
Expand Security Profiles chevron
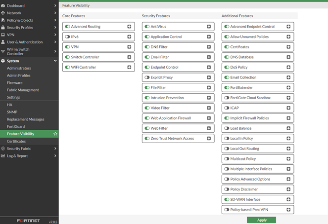click(x=55, y=27)
